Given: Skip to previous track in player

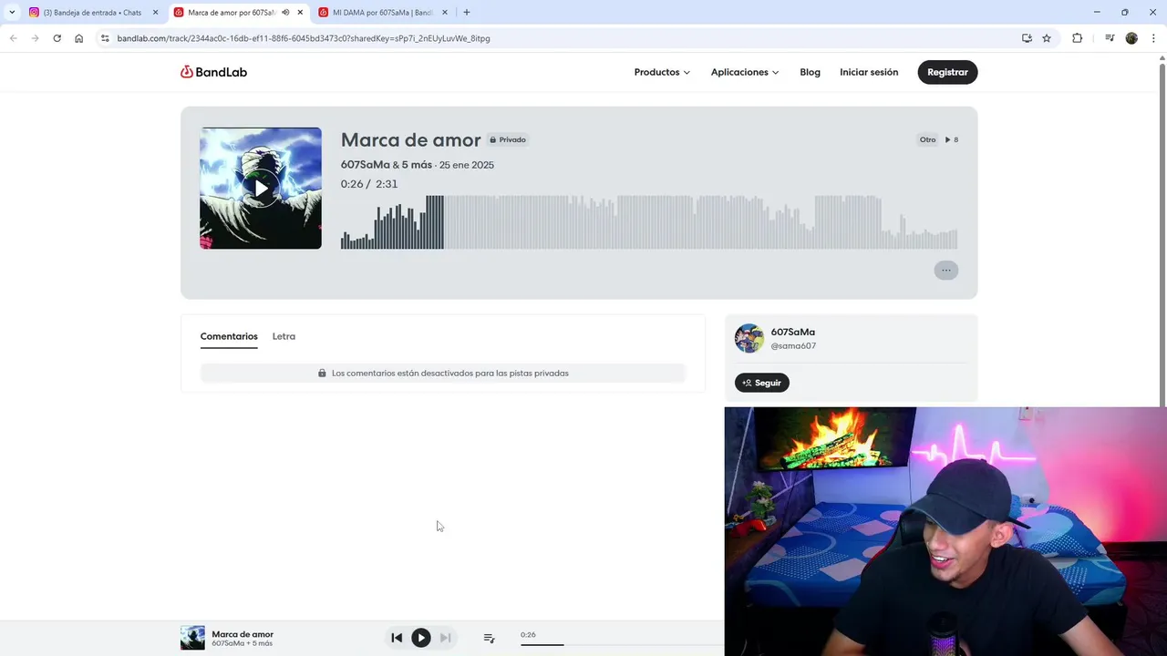Looking at the screenshot, I should (x=397, y=638).
